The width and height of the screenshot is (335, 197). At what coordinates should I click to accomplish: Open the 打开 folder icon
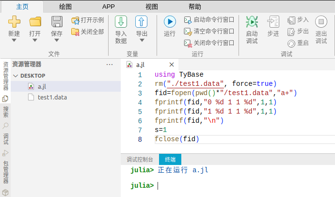(35, 22)
